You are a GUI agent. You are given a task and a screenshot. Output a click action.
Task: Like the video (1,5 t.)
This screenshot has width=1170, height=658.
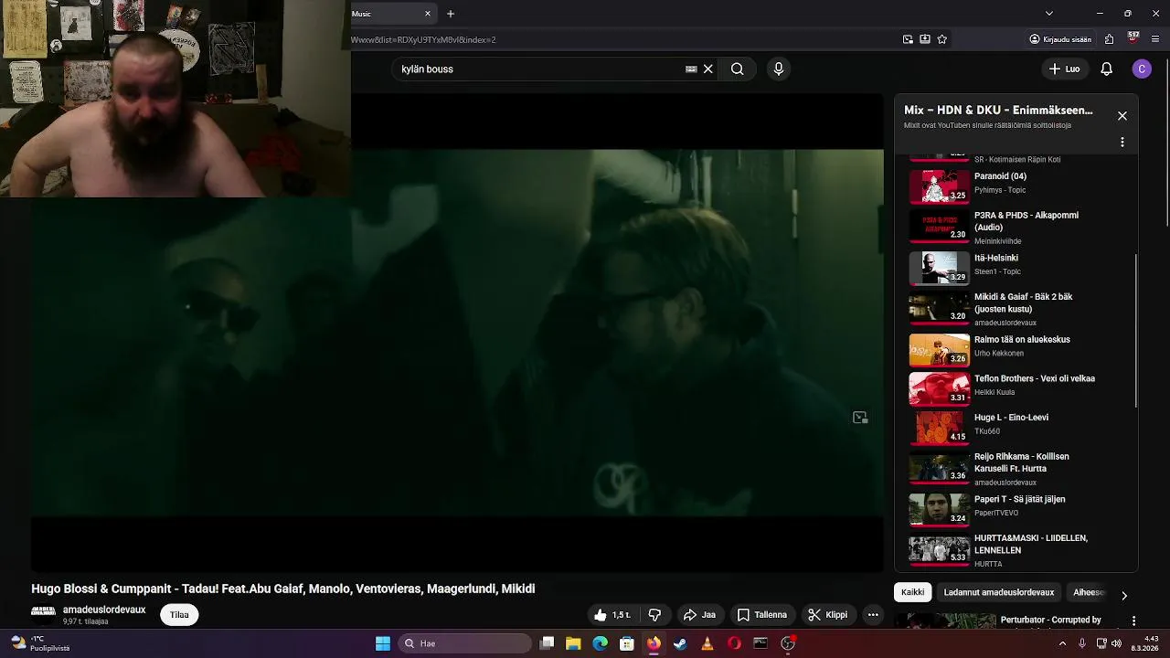tap(612, 615)
